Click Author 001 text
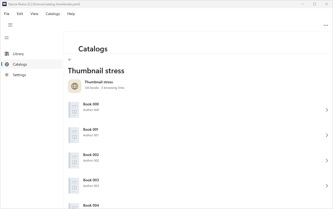The width and height of the screenshot is (333, 209). pos(91,135)
